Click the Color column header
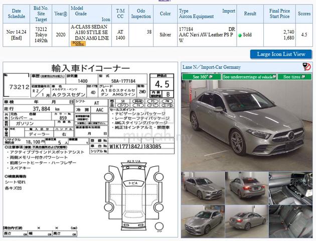 coord(165,14)
